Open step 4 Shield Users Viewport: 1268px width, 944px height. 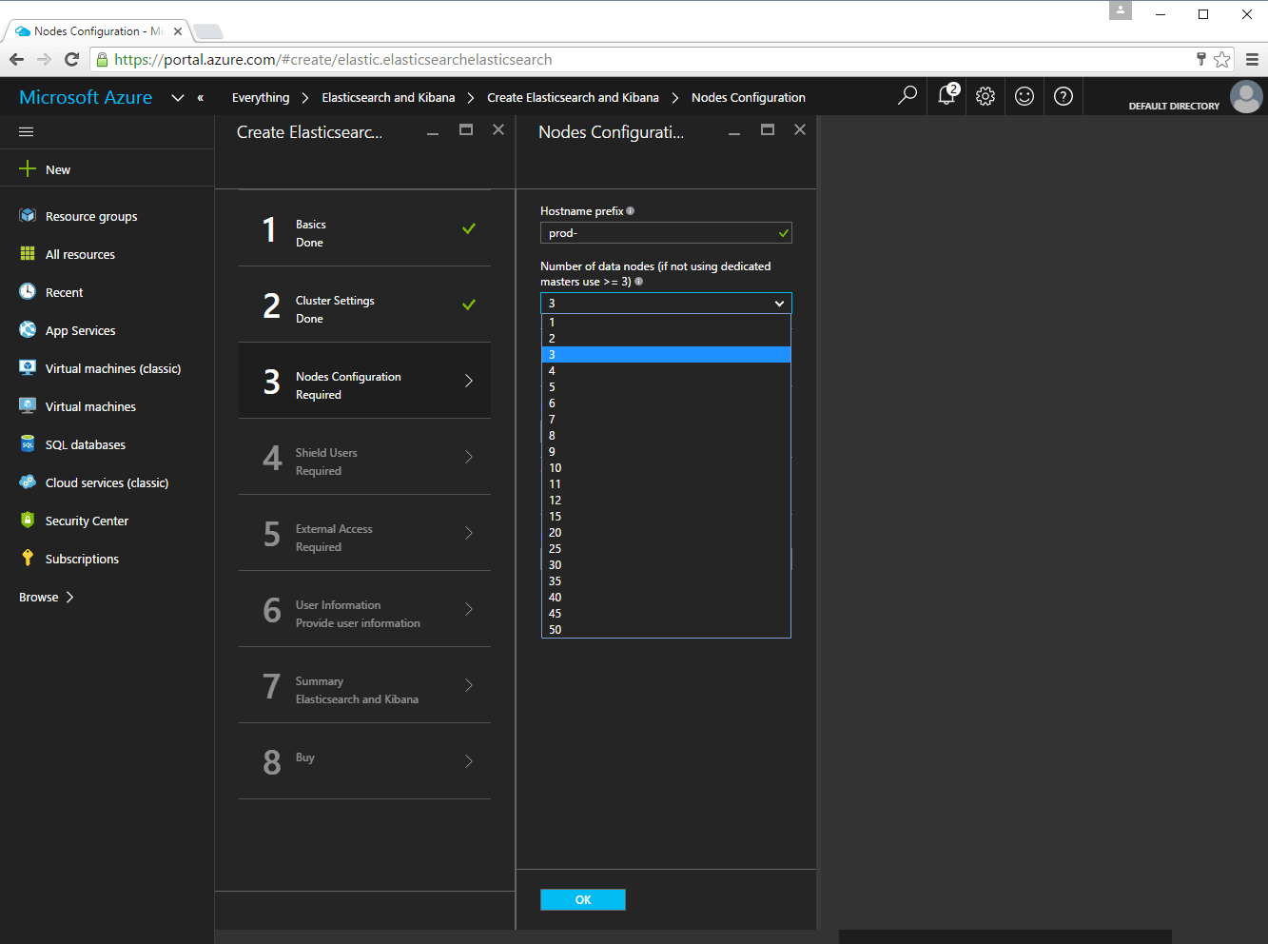tap(364, 457)
